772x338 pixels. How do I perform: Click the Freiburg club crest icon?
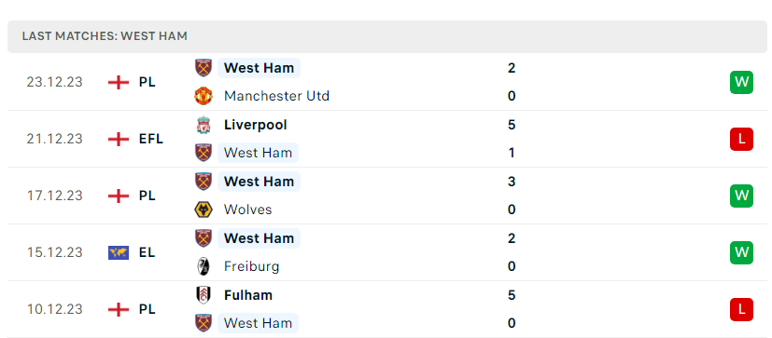coord(204,266)
